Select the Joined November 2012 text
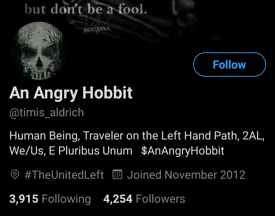 186,175
